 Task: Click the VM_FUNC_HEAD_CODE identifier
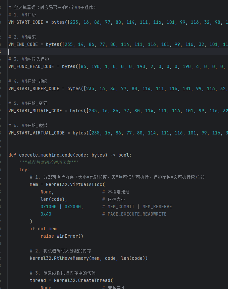(x=31, y=66)
